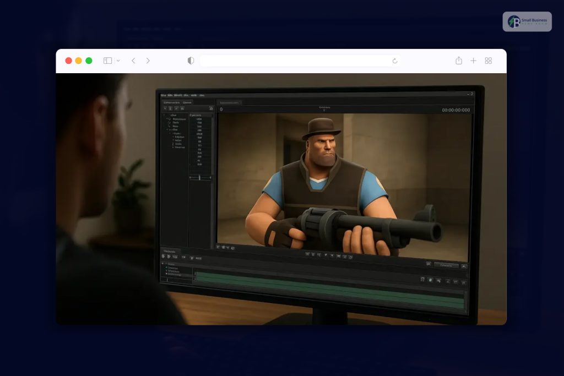
Task: Open the browser sidebar dropdown chevron
Action: pyautogui.click(x=118, y=61)
